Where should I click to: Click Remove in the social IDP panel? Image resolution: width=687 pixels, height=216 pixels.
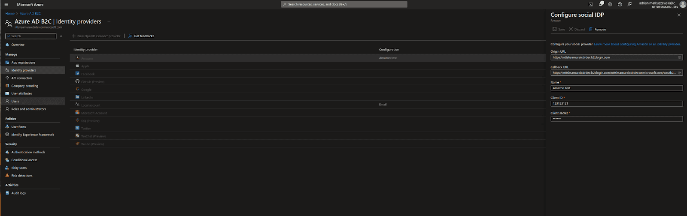[x=597, y=30]
